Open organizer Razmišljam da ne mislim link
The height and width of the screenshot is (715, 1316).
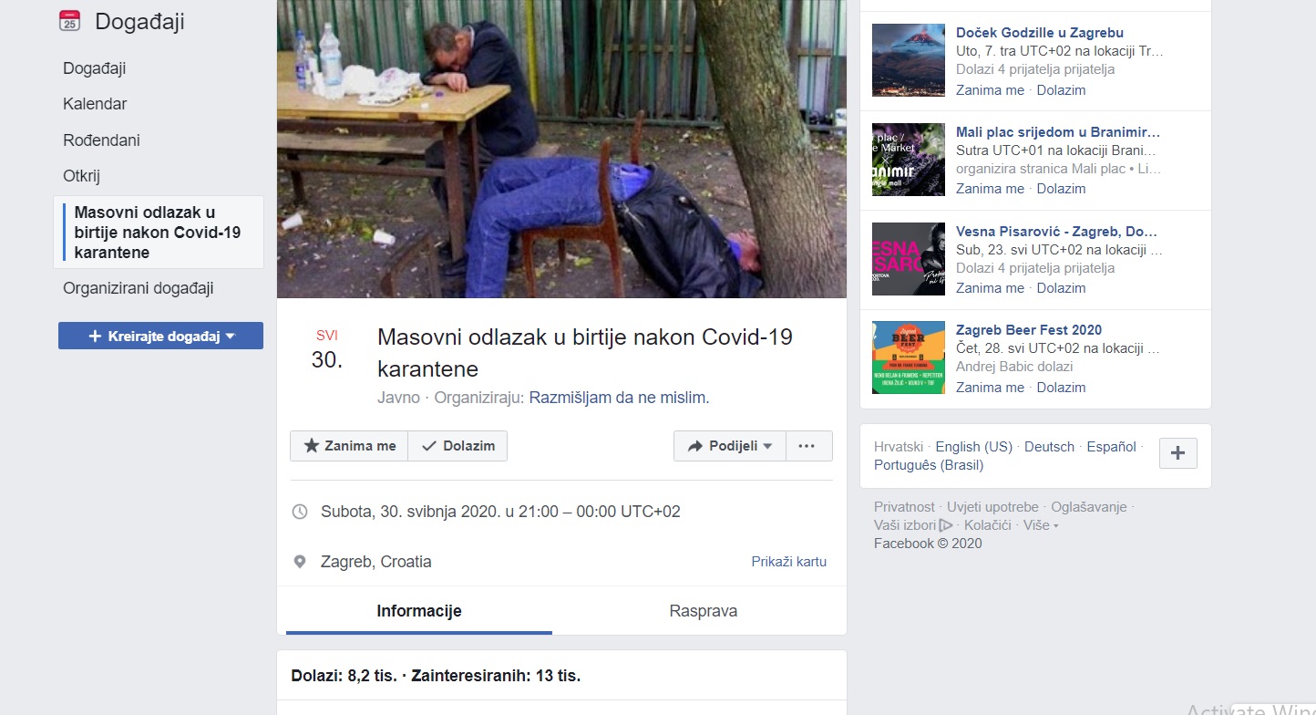[x=619, y=398]
